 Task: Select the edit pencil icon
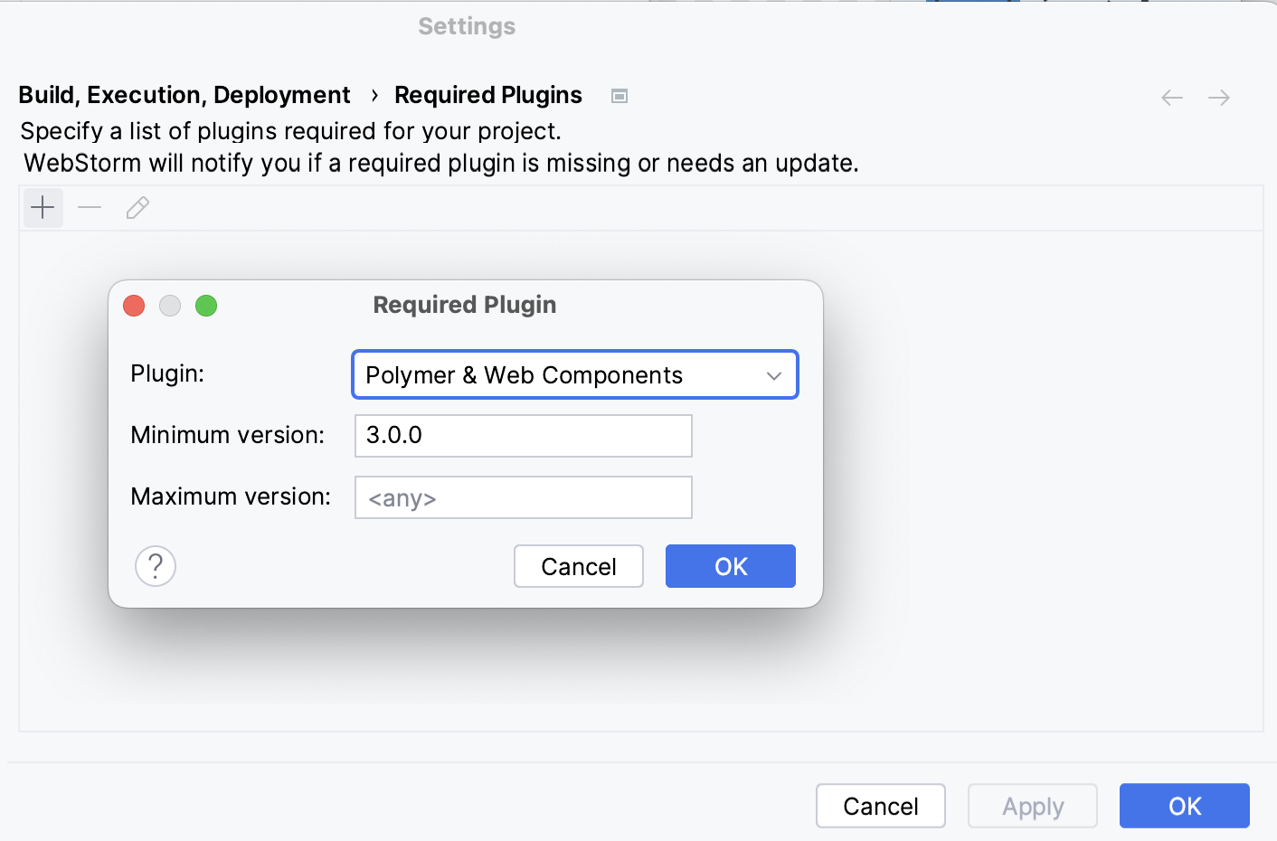[137, 207]
